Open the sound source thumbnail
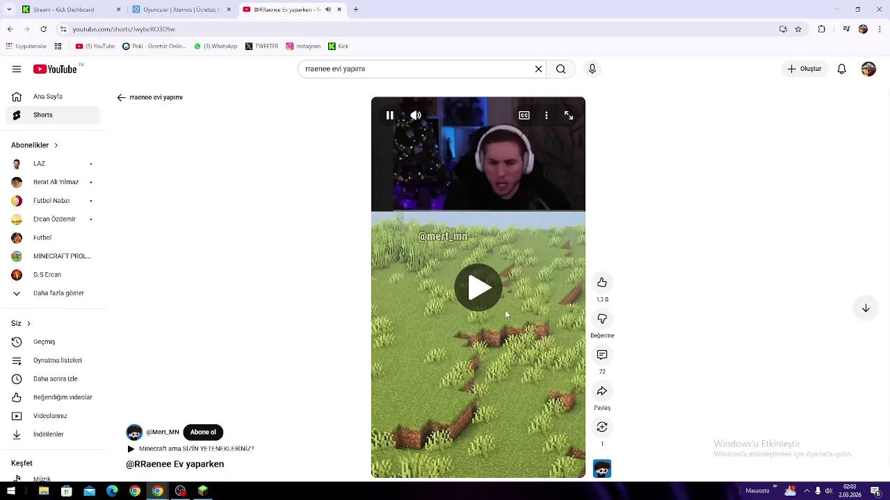The height and width of the screenshot is (500, 890). [x=602, y=469]
